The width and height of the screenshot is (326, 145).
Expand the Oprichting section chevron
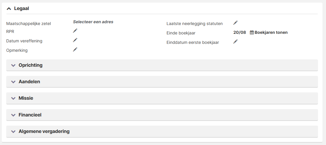13,65
